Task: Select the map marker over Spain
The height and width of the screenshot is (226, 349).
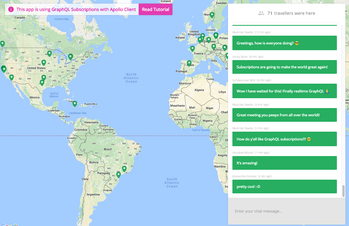Action: (x=189, y=63)
